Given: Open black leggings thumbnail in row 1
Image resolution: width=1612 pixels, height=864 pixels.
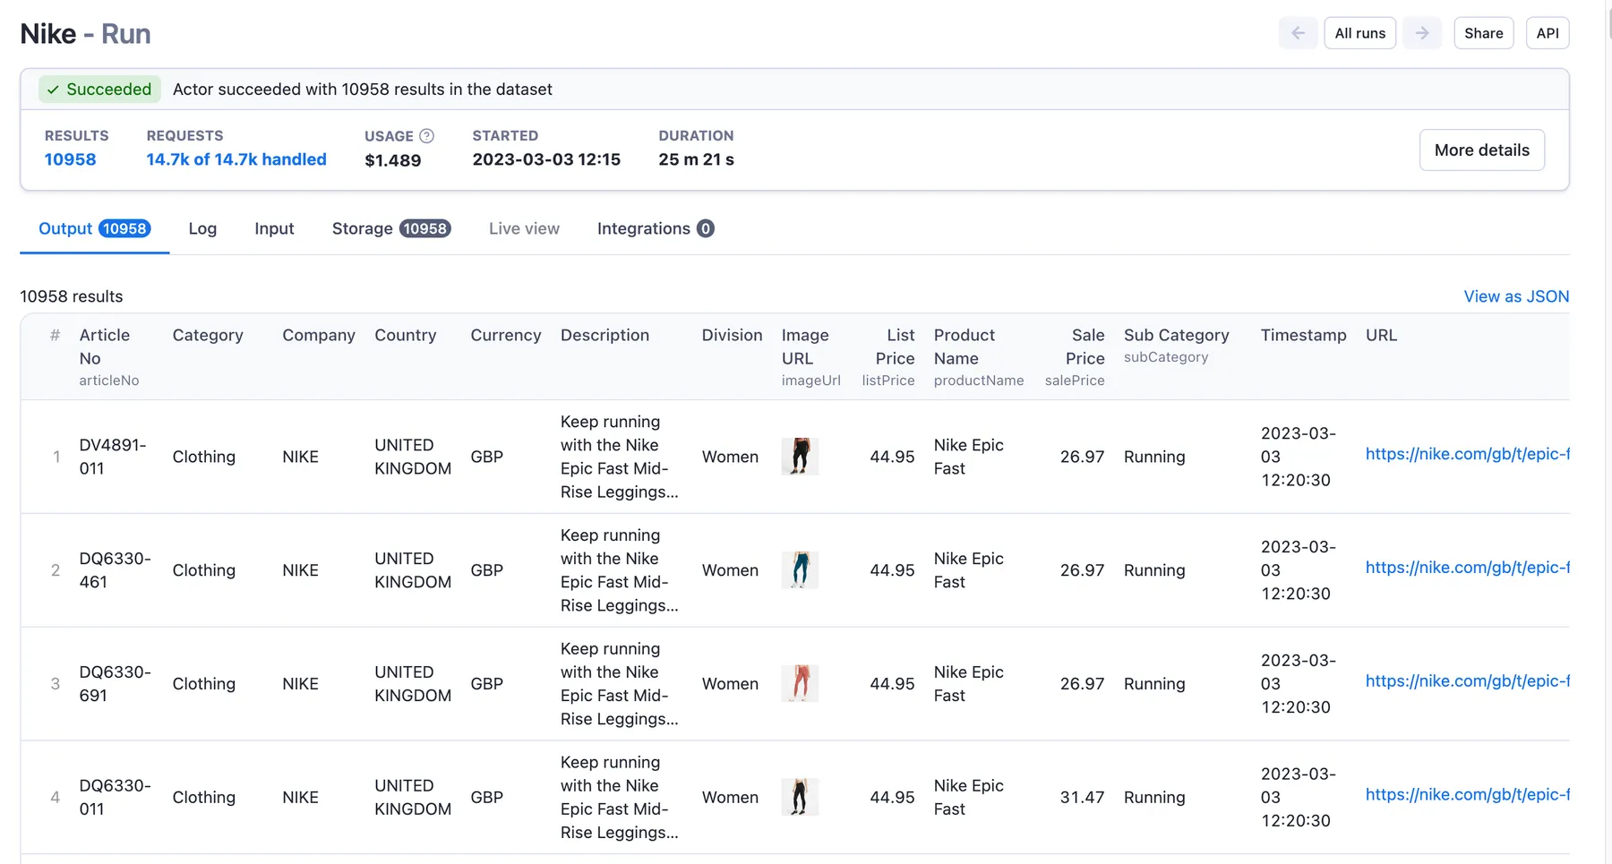Looking at the screenshot, I should pos(800,457).
